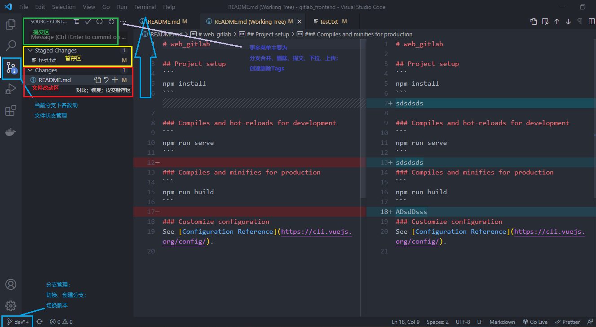Image resolution: width=596 pixels, height=327 pixels.
Task: Click Go Live in the status bar
Action: (535, 322)
